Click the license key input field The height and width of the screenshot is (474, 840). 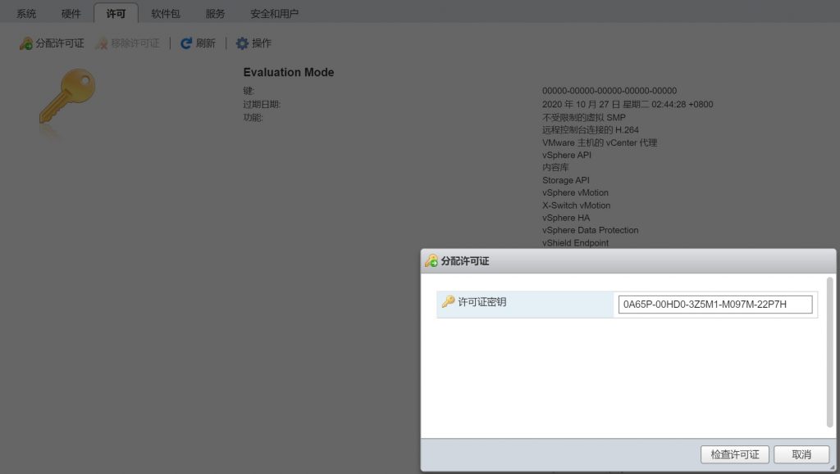point(714,305)
